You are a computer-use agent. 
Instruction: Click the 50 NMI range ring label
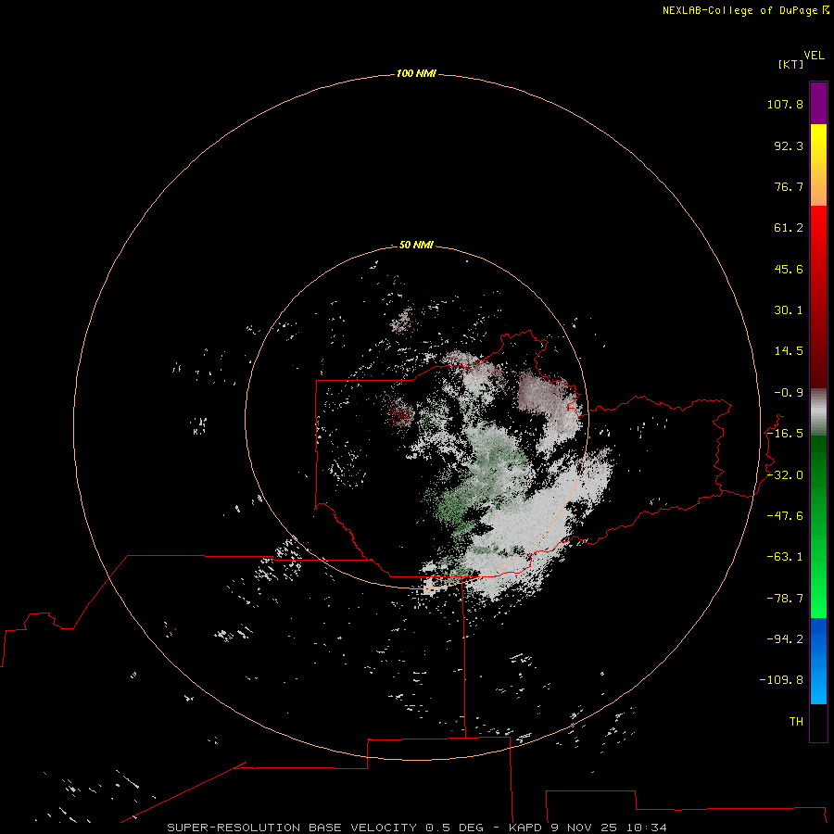[x=416, y=245]
